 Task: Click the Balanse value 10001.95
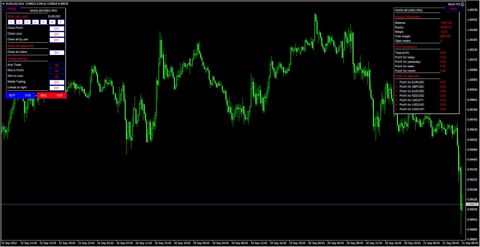coord(446,23)
